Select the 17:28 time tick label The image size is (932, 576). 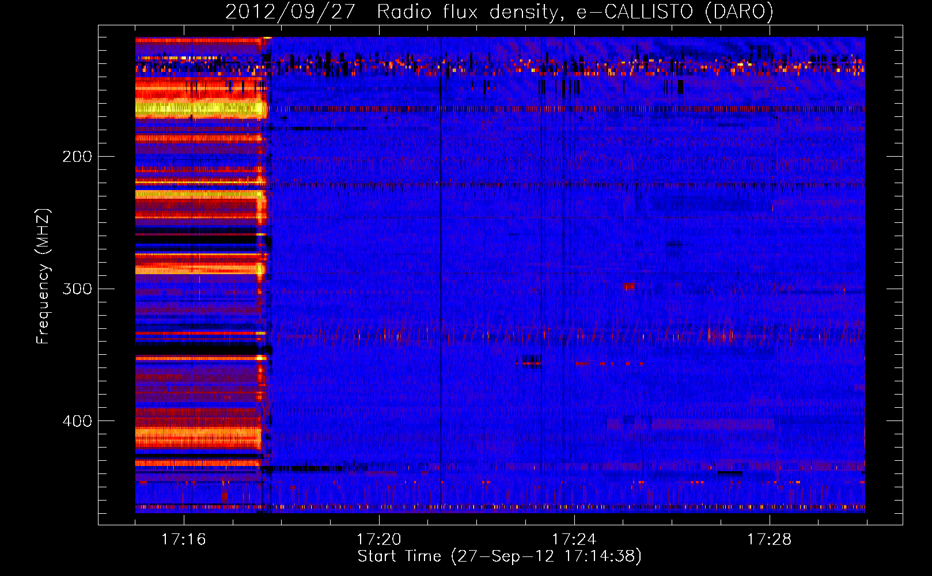click(x=770, y=539)
